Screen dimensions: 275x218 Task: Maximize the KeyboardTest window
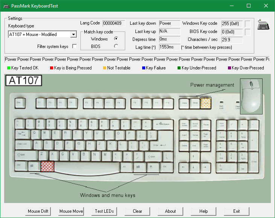249,6
